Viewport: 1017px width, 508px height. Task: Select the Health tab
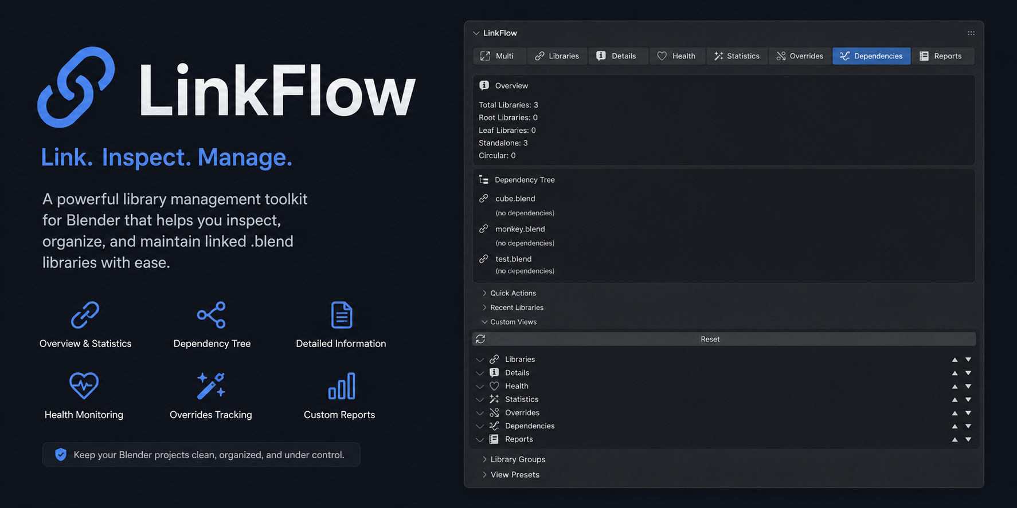point(677,56)
